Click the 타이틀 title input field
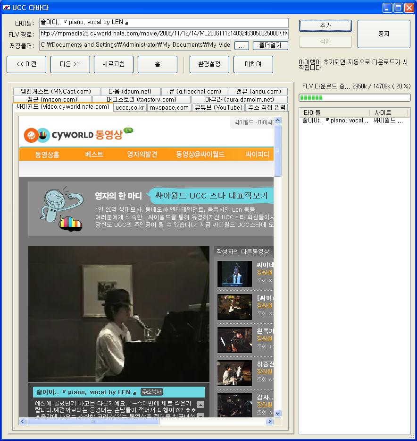Screen dimensions: 417x441 pyautogui.click(x=164, y=23)
